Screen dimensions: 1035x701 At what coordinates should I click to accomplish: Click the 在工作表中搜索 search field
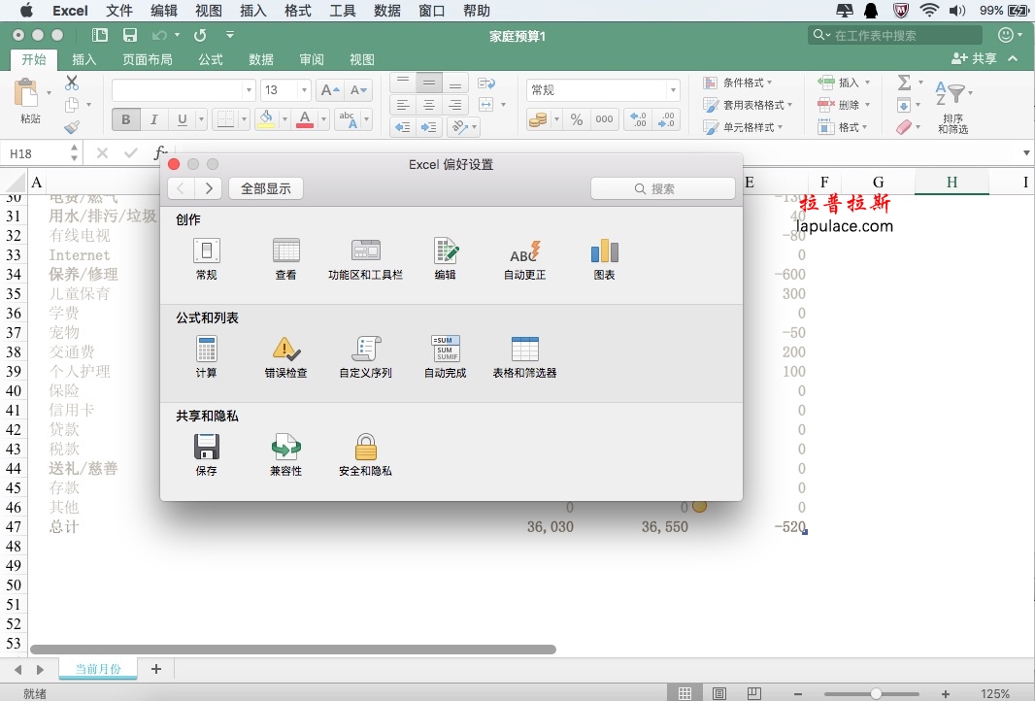coord(894,35)
